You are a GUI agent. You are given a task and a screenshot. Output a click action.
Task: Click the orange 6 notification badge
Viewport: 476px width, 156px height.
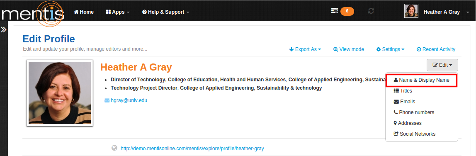[347, 12]
